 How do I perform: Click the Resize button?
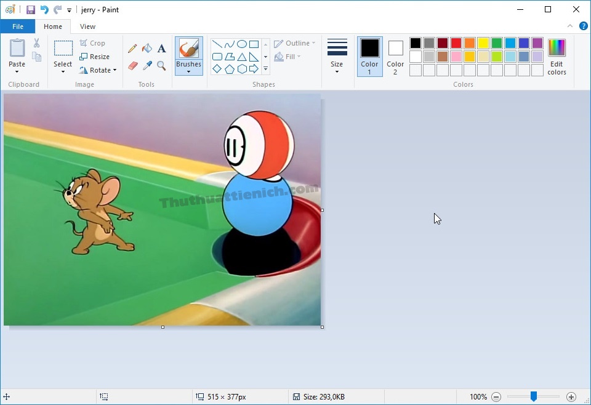point(95,57)
